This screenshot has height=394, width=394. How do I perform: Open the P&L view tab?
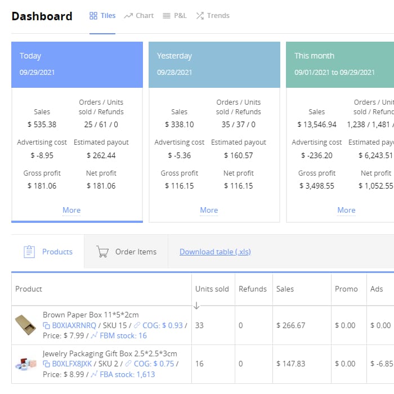tap(174, 16)
